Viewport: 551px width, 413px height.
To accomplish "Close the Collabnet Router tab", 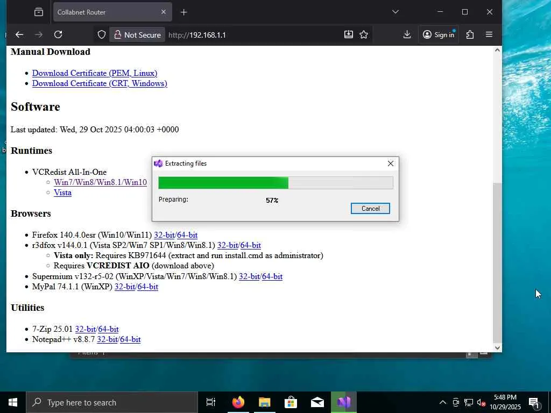I will click(164, 12).
